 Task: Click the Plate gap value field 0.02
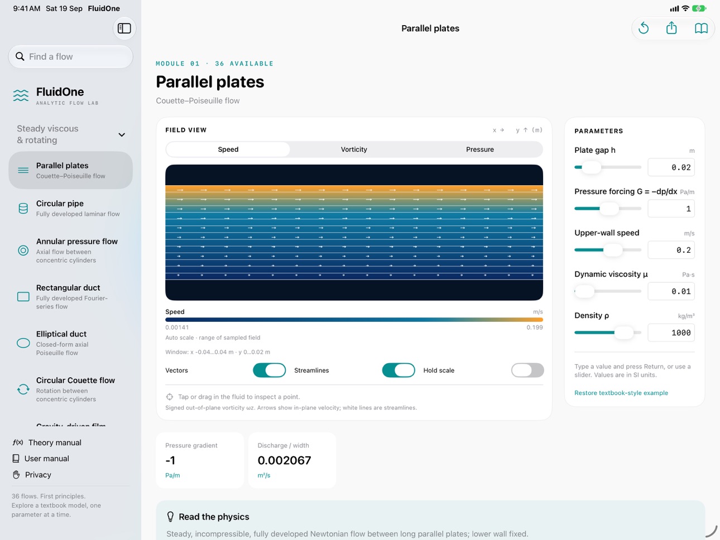pyautogui.click(x=671, y=167)
